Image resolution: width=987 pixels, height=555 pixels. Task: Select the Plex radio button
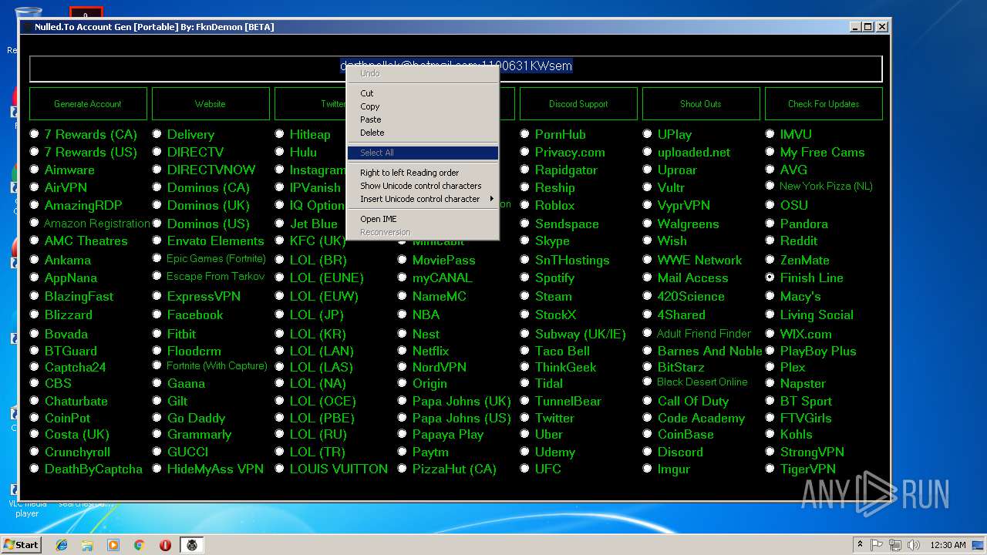pos(770,367)
